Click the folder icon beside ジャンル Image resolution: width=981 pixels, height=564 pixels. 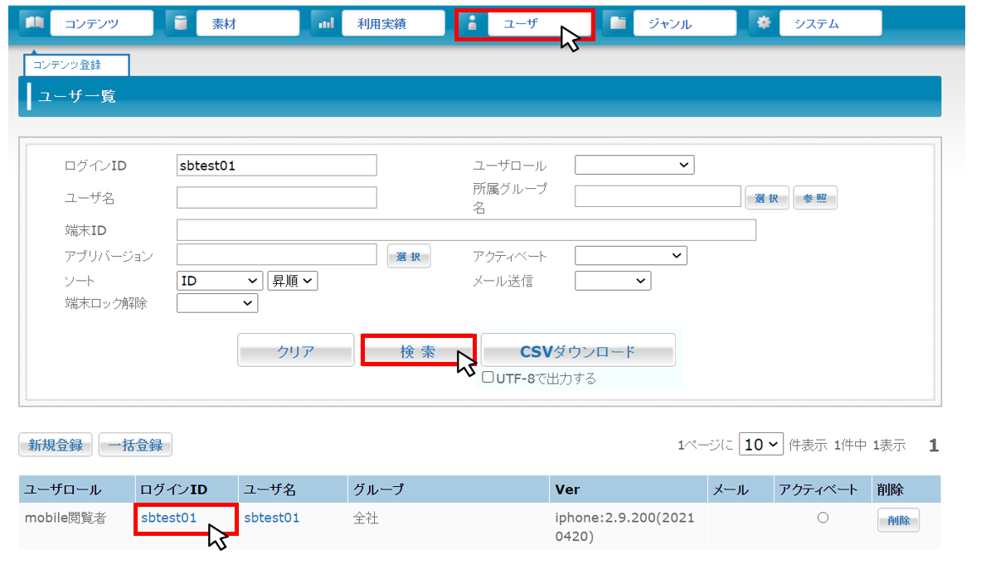pyautogui.click(x=618, y=23)
